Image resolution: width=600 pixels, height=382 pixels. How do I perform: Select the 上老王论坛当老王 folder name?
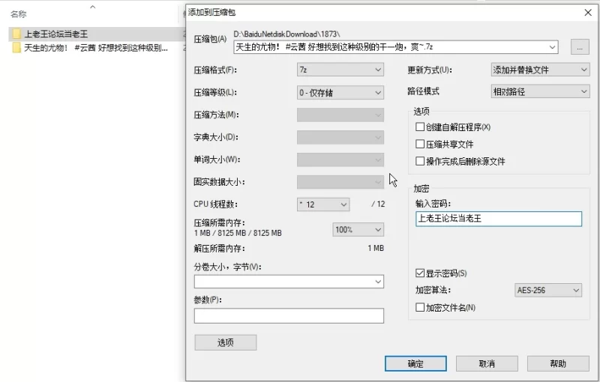pos(55,34)
